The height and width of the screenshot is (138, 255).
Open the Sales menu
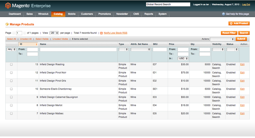pos(29,14)
